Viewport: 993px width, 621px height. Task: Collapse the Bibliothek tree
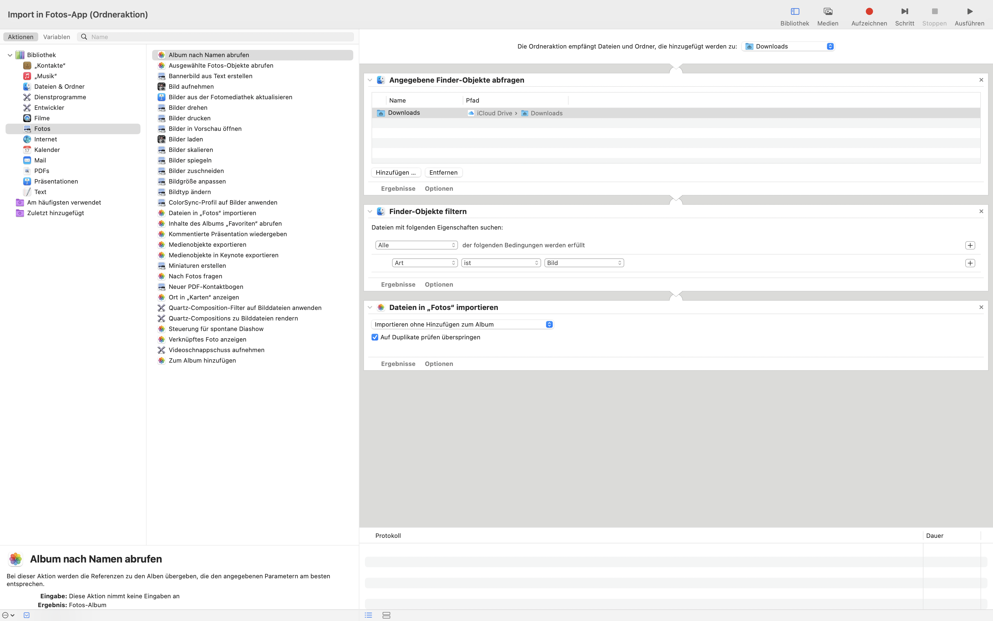coord(10,55)
